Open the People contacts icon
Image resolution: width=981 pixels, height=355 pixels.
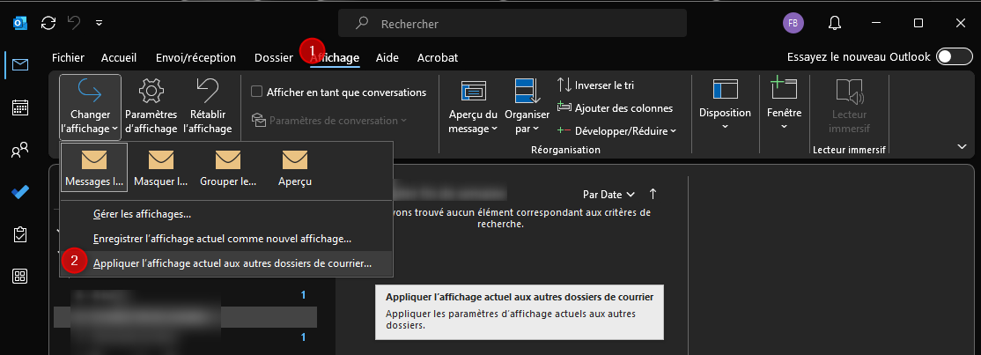tap(19, 151)
